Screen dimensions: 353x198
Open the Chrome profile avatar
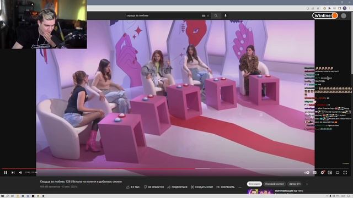pyautogui.click(x=344, y=8)
